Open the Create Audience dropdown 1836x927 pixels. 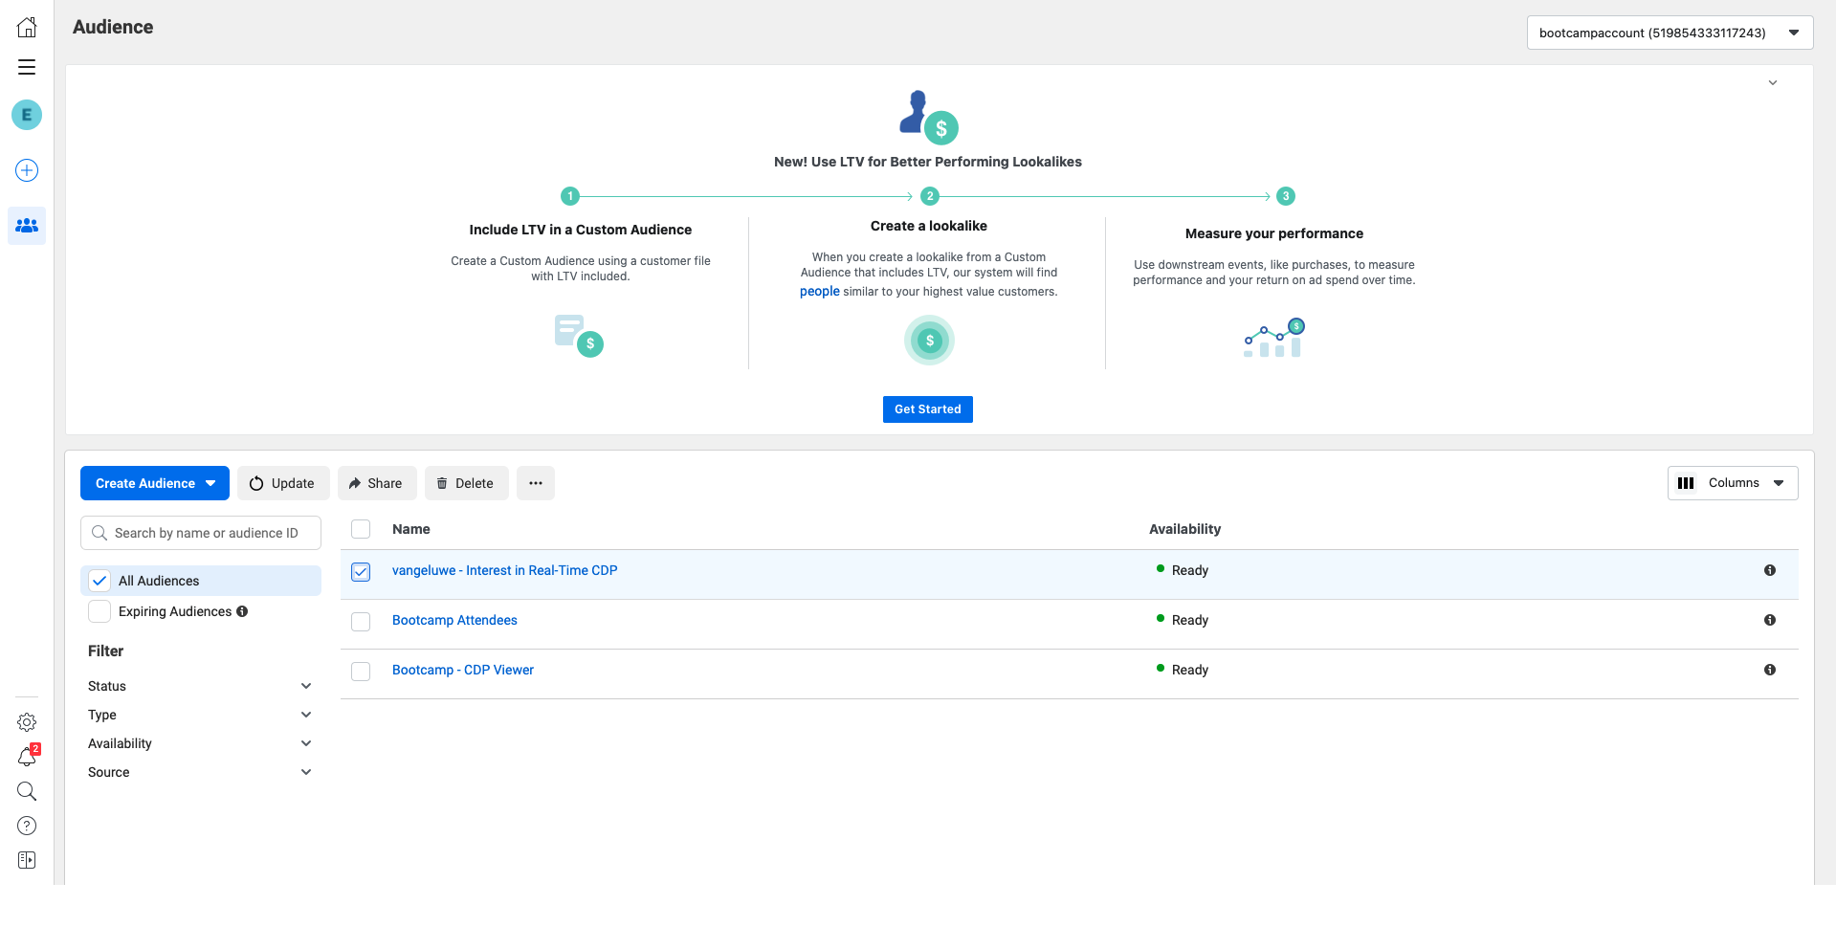point(155,483)
